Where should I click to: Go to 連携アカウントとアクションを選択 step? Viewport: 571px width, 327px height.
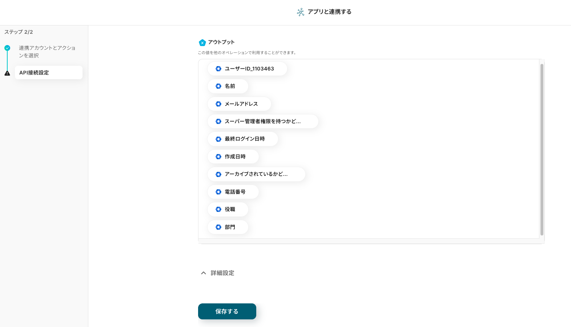click(x=47, y=52)
